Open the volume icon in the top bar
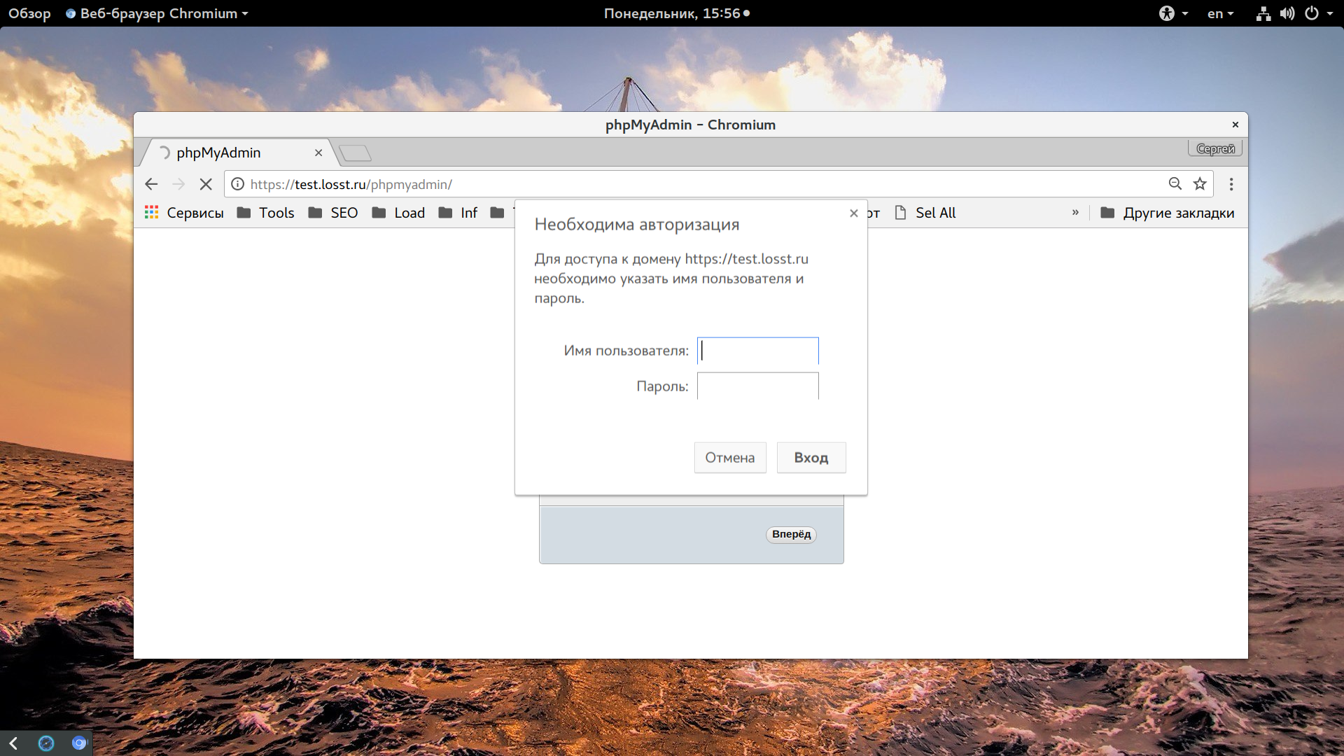This screenshot has width=1344, height=756. point(1287,13)
